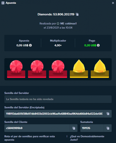The image size is (116, 143).
Task: Click the 'Diamonds: 53.806.202.119' title
Action: 56,14
